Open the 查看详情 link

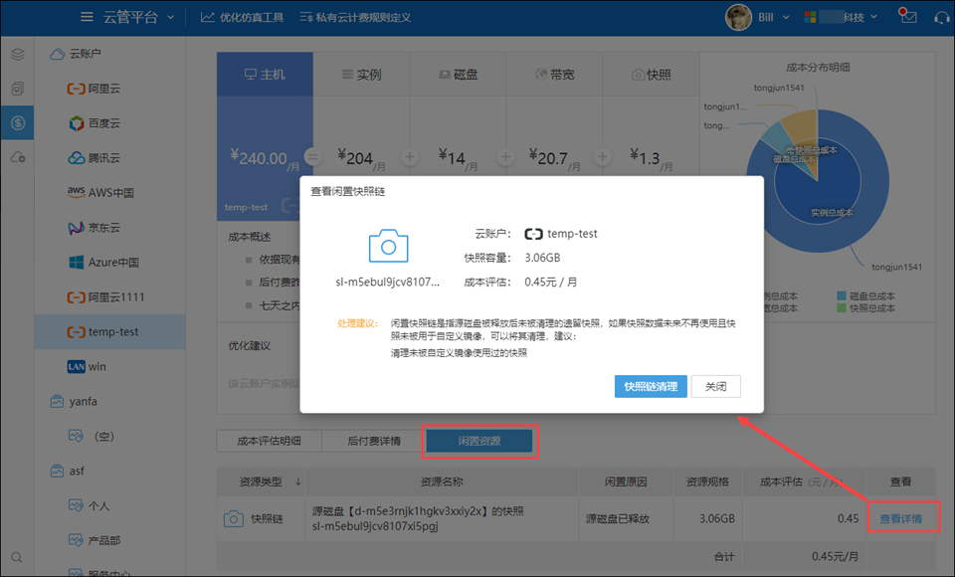(900, 518)
